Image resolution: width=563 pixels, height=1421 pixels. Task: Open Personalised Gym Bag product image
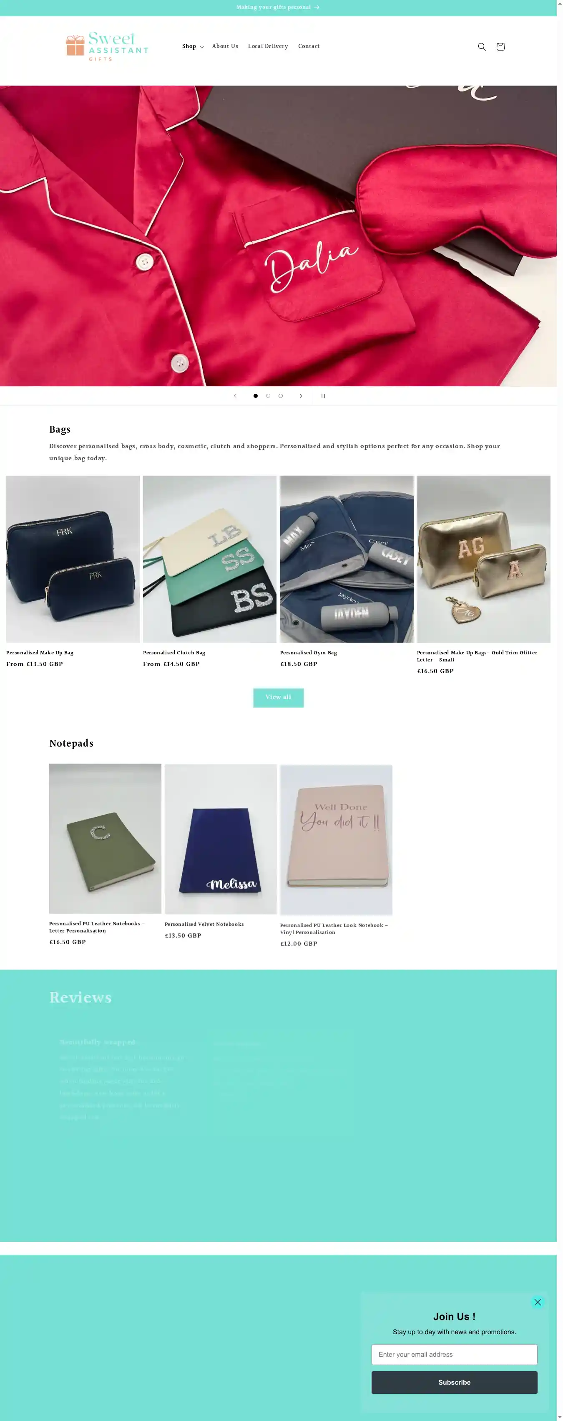347,559
